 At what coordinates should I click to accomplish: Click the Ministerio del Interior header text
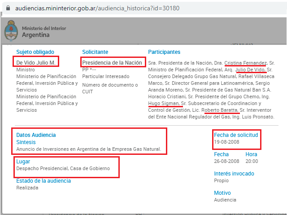click(44, 28)
